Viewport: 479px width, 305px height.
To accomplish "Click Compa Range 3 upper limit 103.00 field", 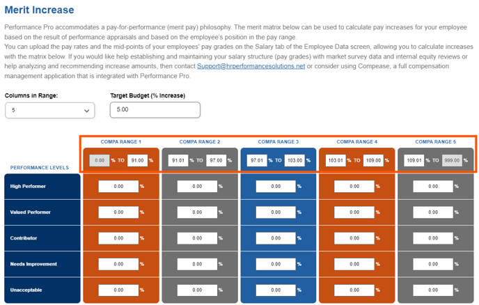I will [295, 160].
